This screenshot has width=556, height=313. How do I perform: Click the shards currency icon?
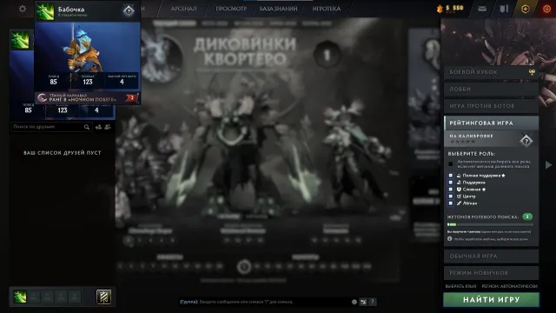click(440, 9)
